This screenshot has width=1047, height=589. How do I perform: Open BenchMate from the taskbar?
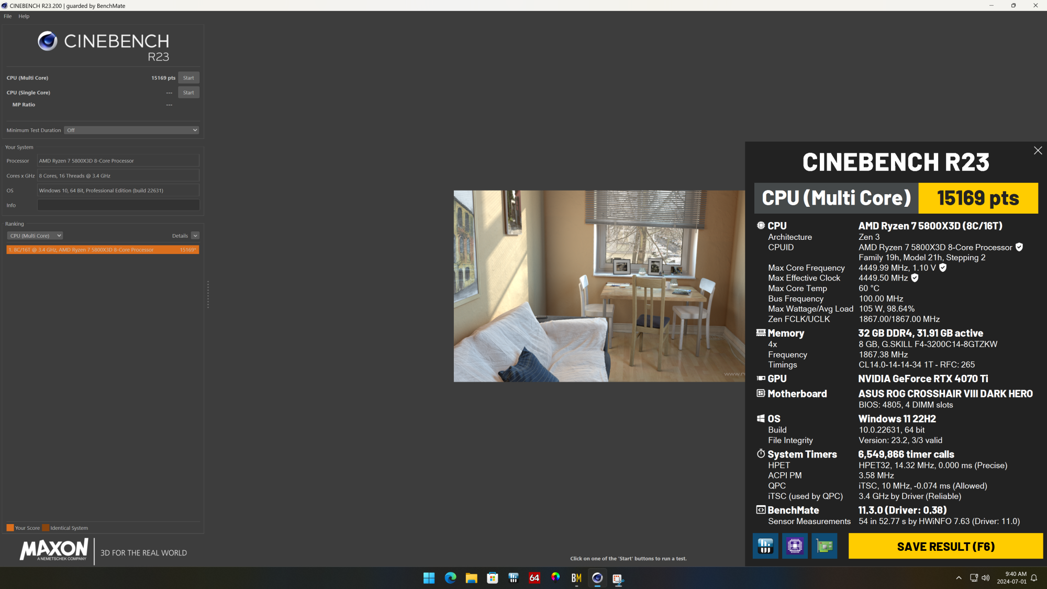pyautogui.click(x=576, y=577)
